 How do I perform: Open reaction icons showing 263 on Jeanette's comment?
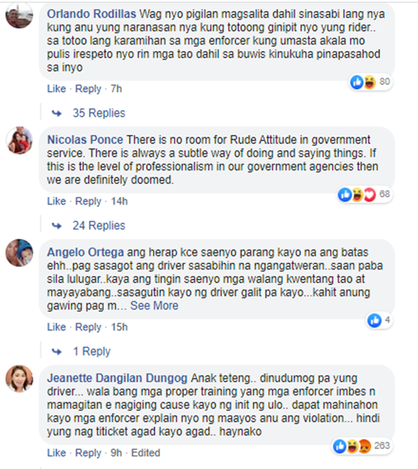tap(362, 446)
